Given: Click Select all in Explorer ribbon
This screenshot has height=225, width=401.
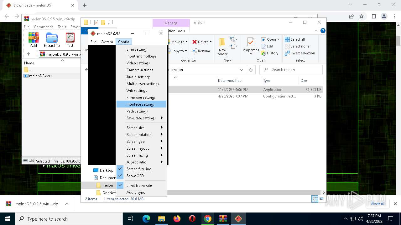Looking at the screenshot, I should (295, 39).
